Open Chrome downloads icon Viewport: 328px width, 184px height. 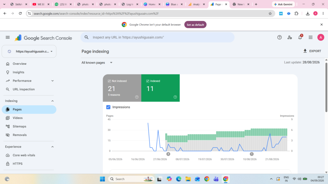click(x=307, y=13)
